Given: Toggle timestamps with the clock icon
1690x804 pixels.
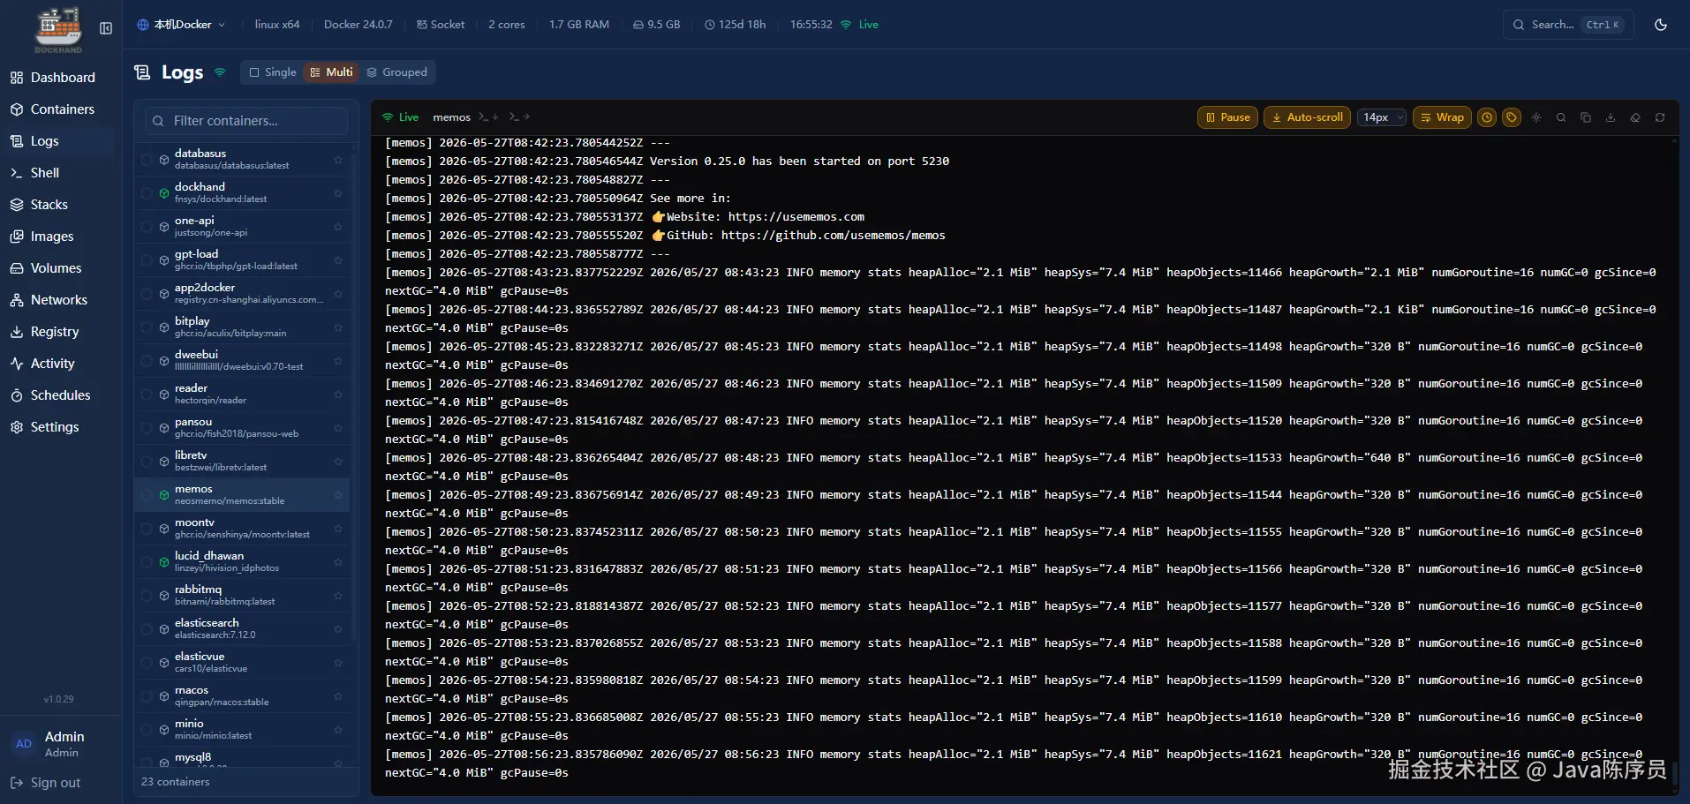Looking at the screenshot, I should coord(1487,117).
